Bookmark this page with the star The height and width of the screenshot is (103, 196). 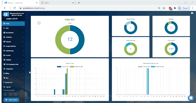pyautogui.click(x=164, y=8)
